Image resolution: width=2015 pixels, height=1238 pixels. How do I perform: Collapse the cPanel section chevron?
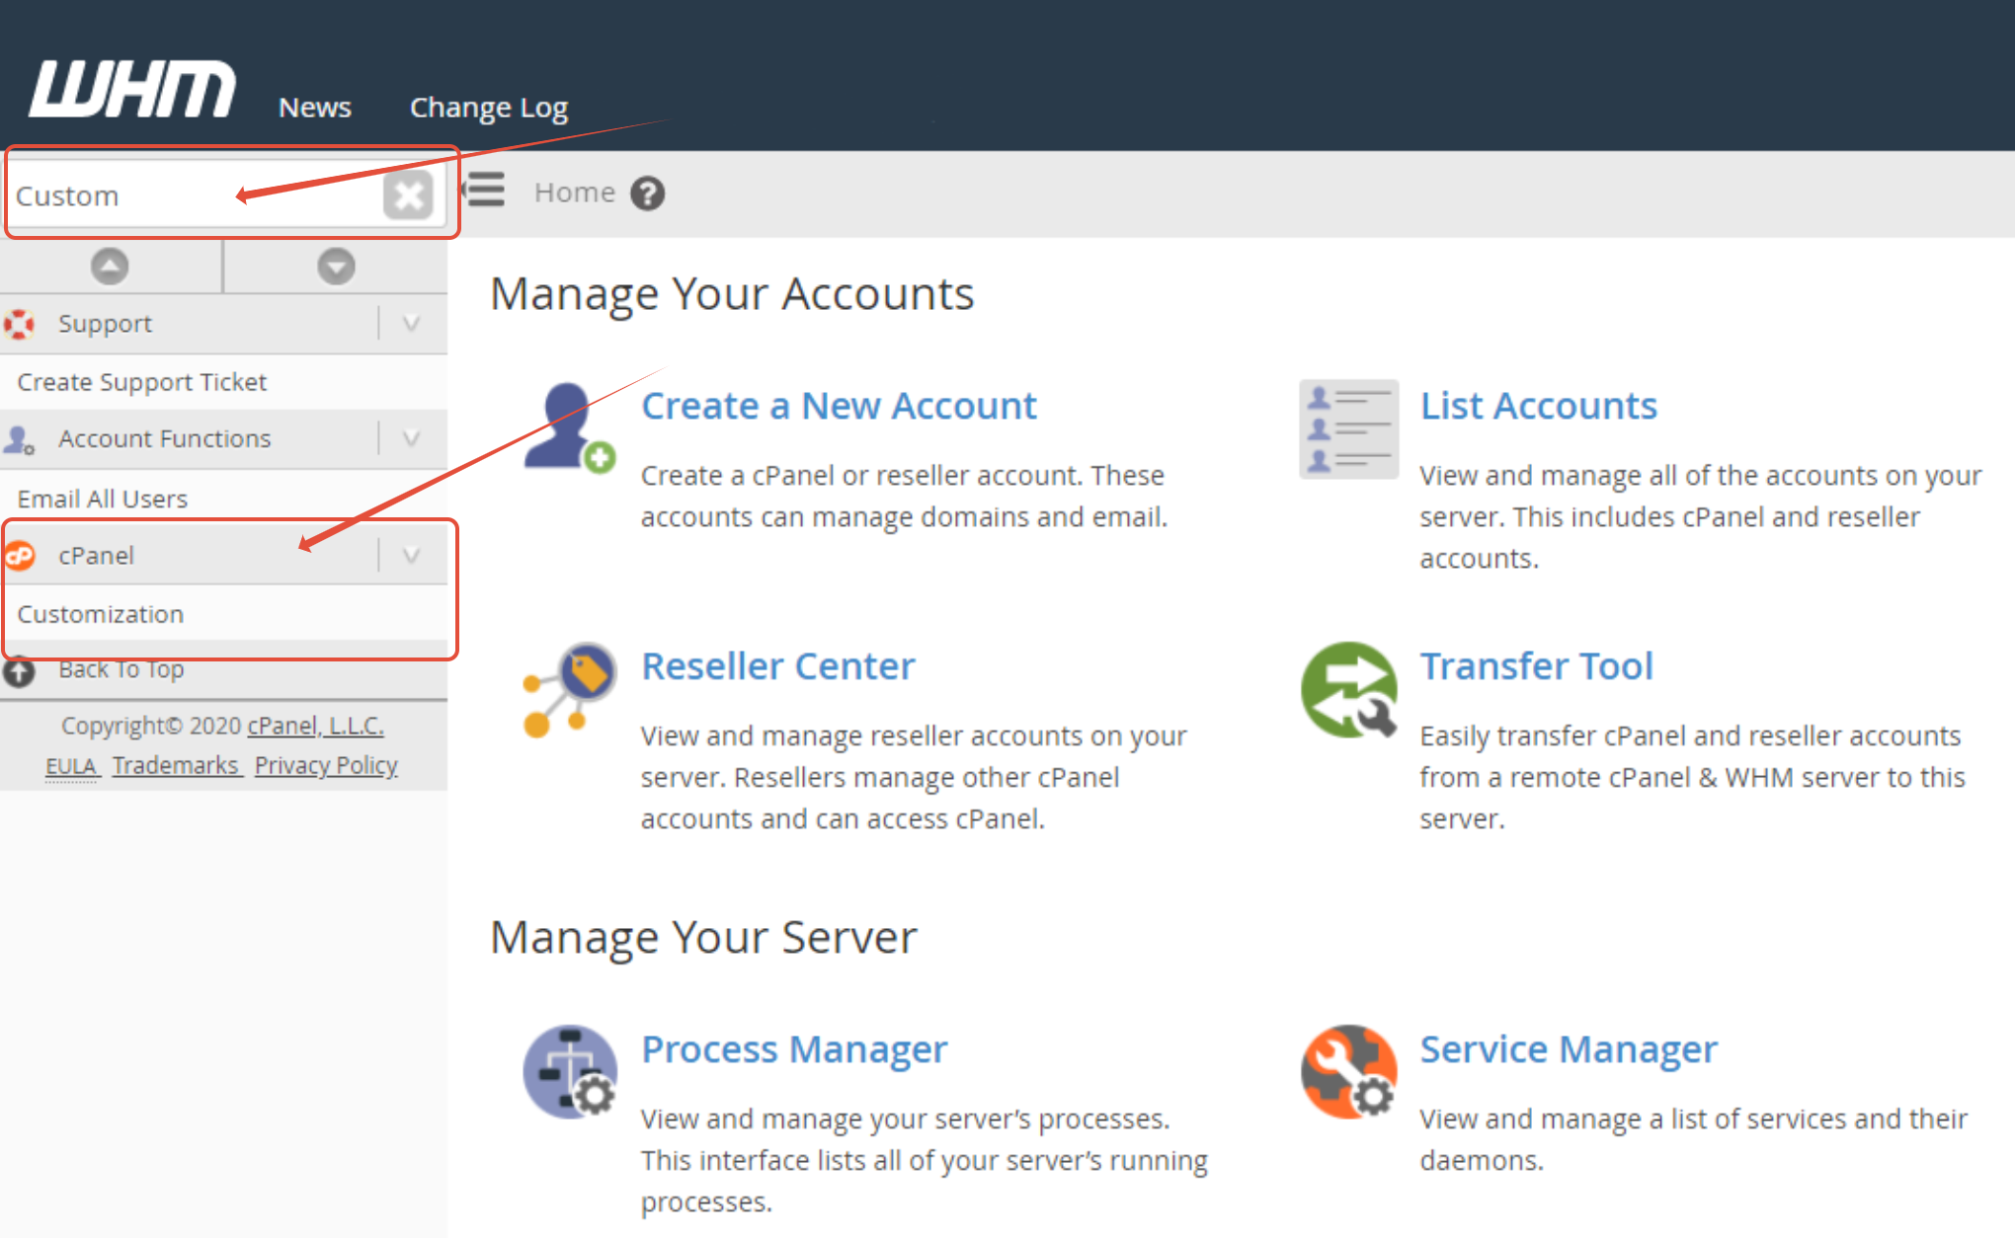coord(412,556)
